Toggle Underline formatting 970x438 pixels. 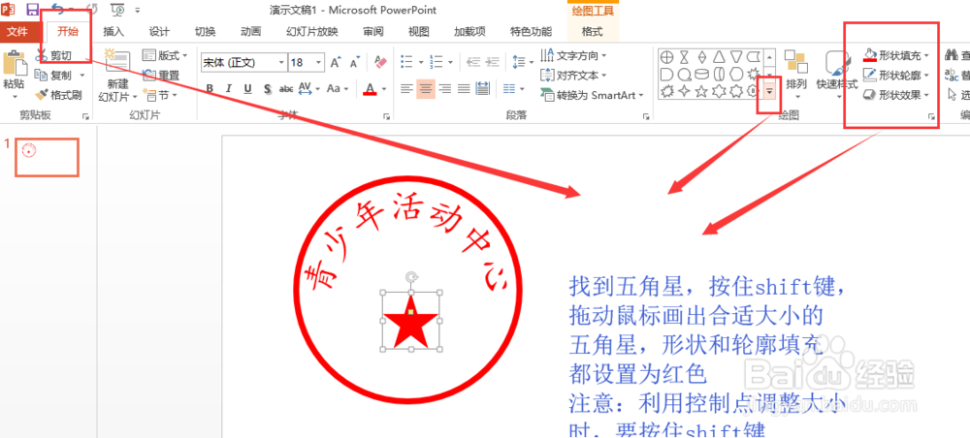(x=248, y=89)
